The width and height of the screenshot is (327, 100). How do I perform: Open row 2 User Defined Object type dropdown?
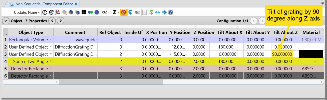point(51,47)
